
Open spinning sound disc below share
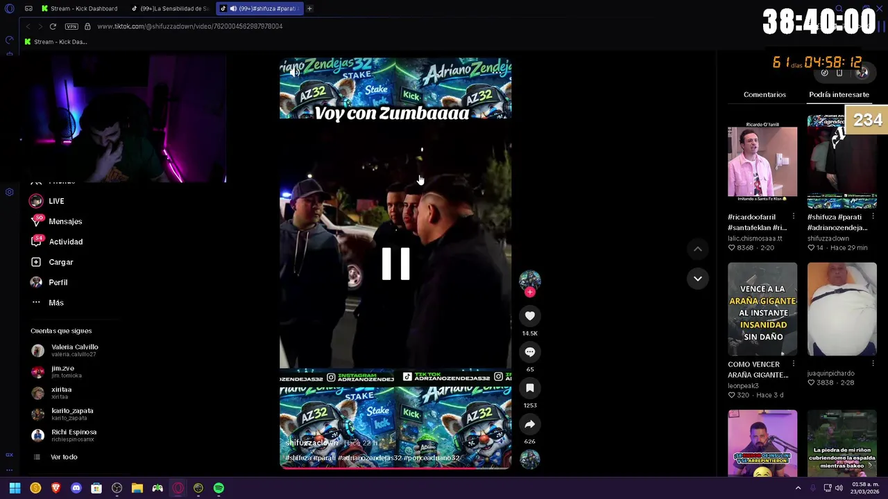tap(529, 459)
